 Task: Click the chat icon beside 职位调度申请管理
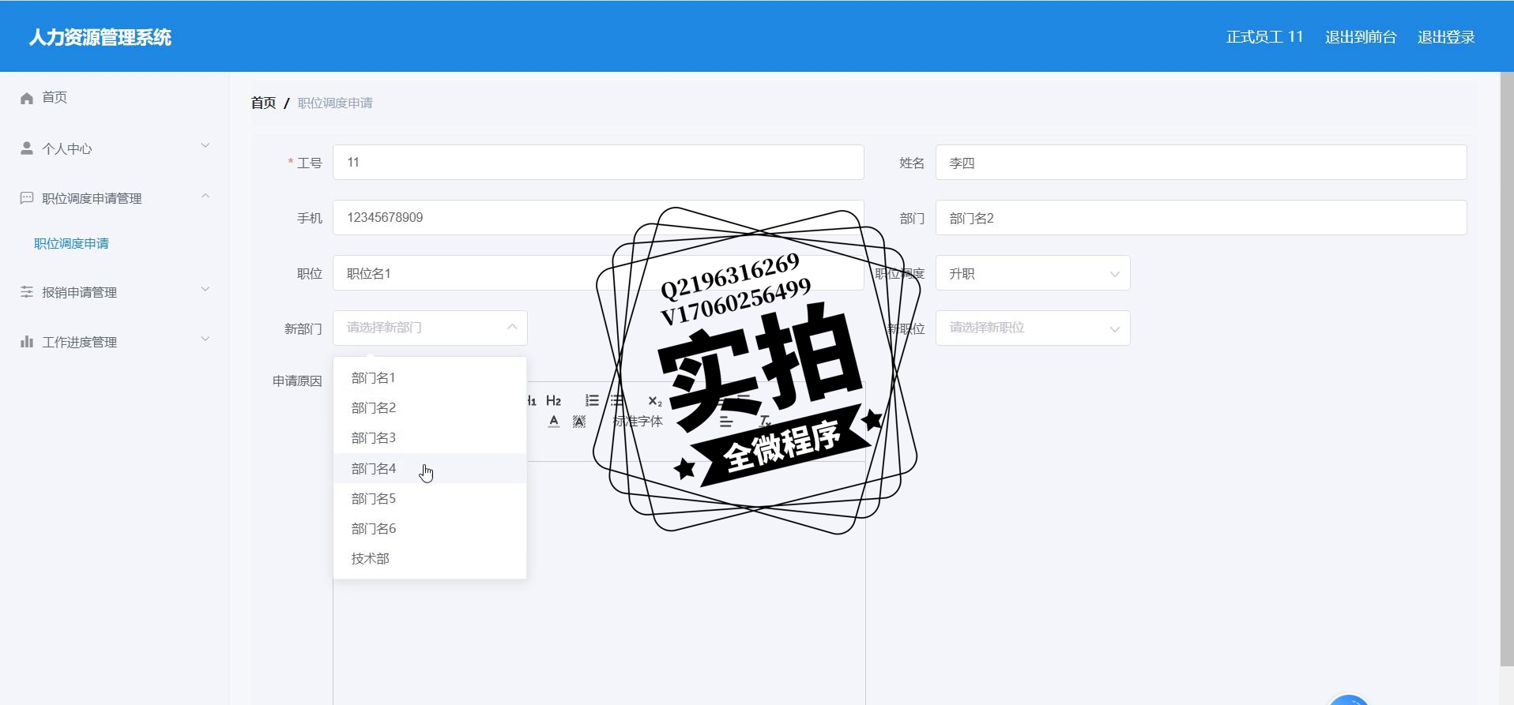click(27, 198)
